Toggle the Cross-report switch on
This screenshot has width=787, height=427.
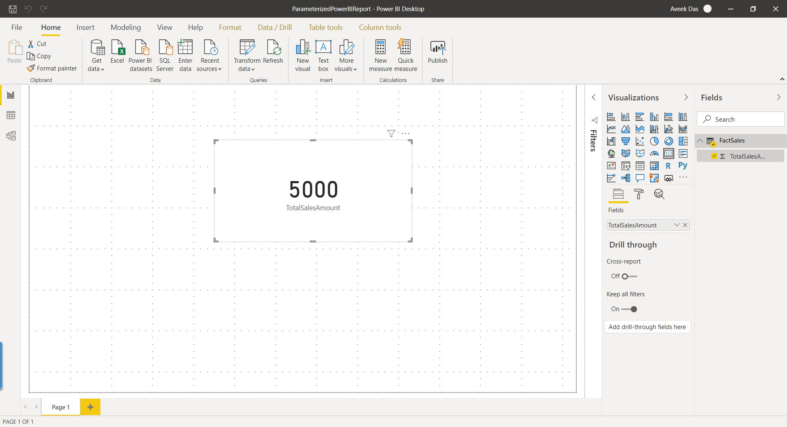click(x=629, y=276)
